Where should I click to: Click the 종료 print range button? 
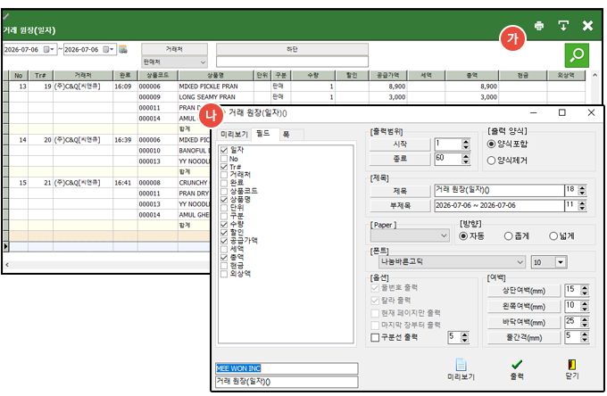click(x=400, y=159)
